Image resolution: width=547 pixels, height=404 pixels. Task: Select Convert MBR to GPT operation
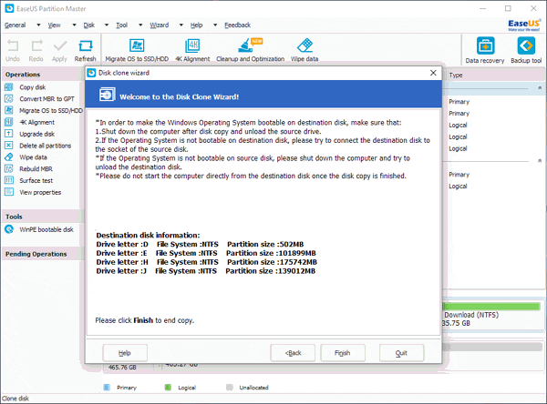coord(46,99)
